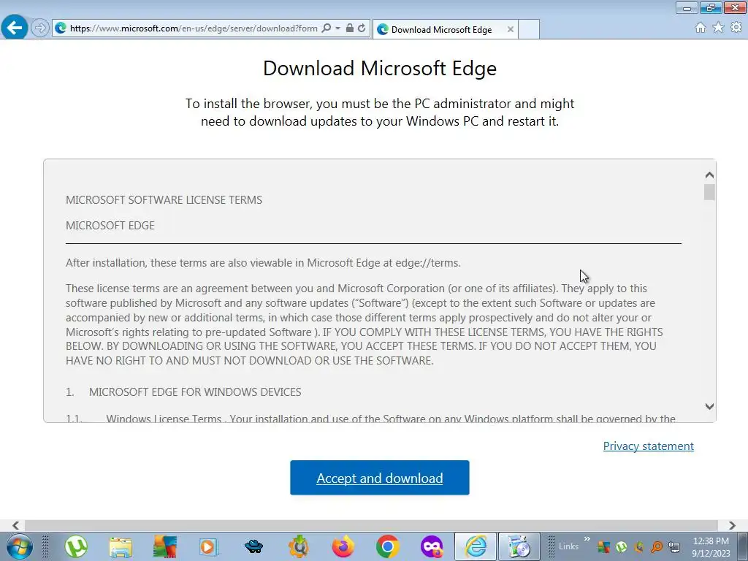748x561 pixels.
Task: Click the disc installer taskbar button
Action: point(519,546)
